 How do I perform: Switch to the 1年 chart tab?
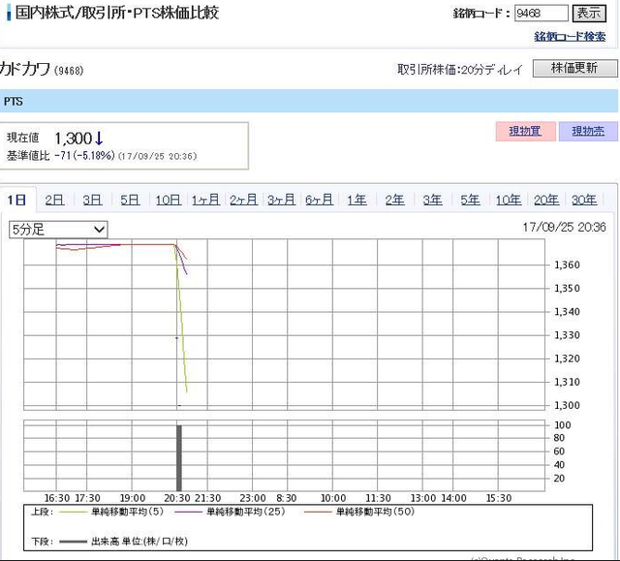(356, 200)
